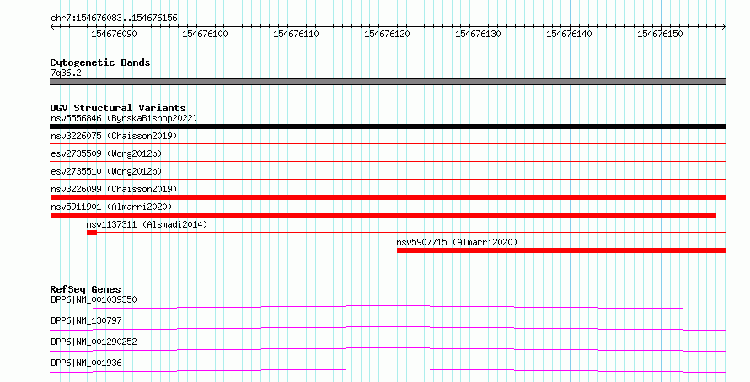The height and width of the screenshot is (382, 750).
Task: Open nsv3226099 (Chaisson2019) variant label
Action: pyautogui.click(x=114, y=189)
